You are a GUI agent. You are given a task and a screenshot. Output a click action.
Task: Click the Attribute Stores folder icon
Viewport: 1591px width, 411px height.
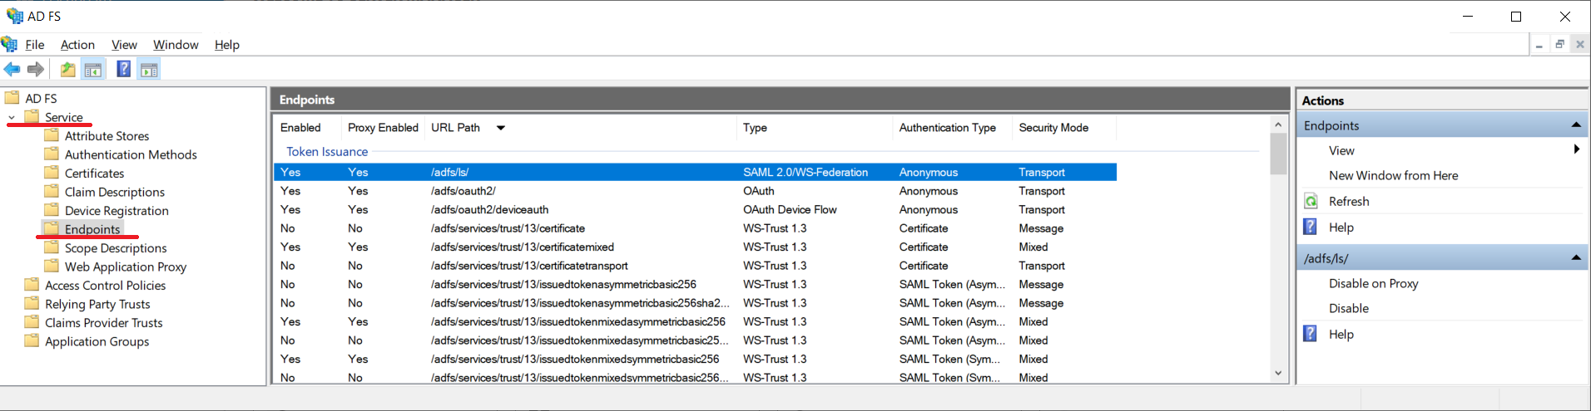tap(52, 135)
